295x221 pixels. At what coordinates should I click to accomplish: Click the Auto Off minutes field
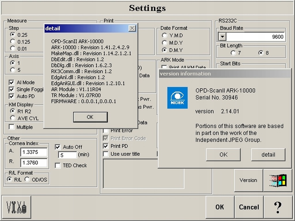[67, 155]
